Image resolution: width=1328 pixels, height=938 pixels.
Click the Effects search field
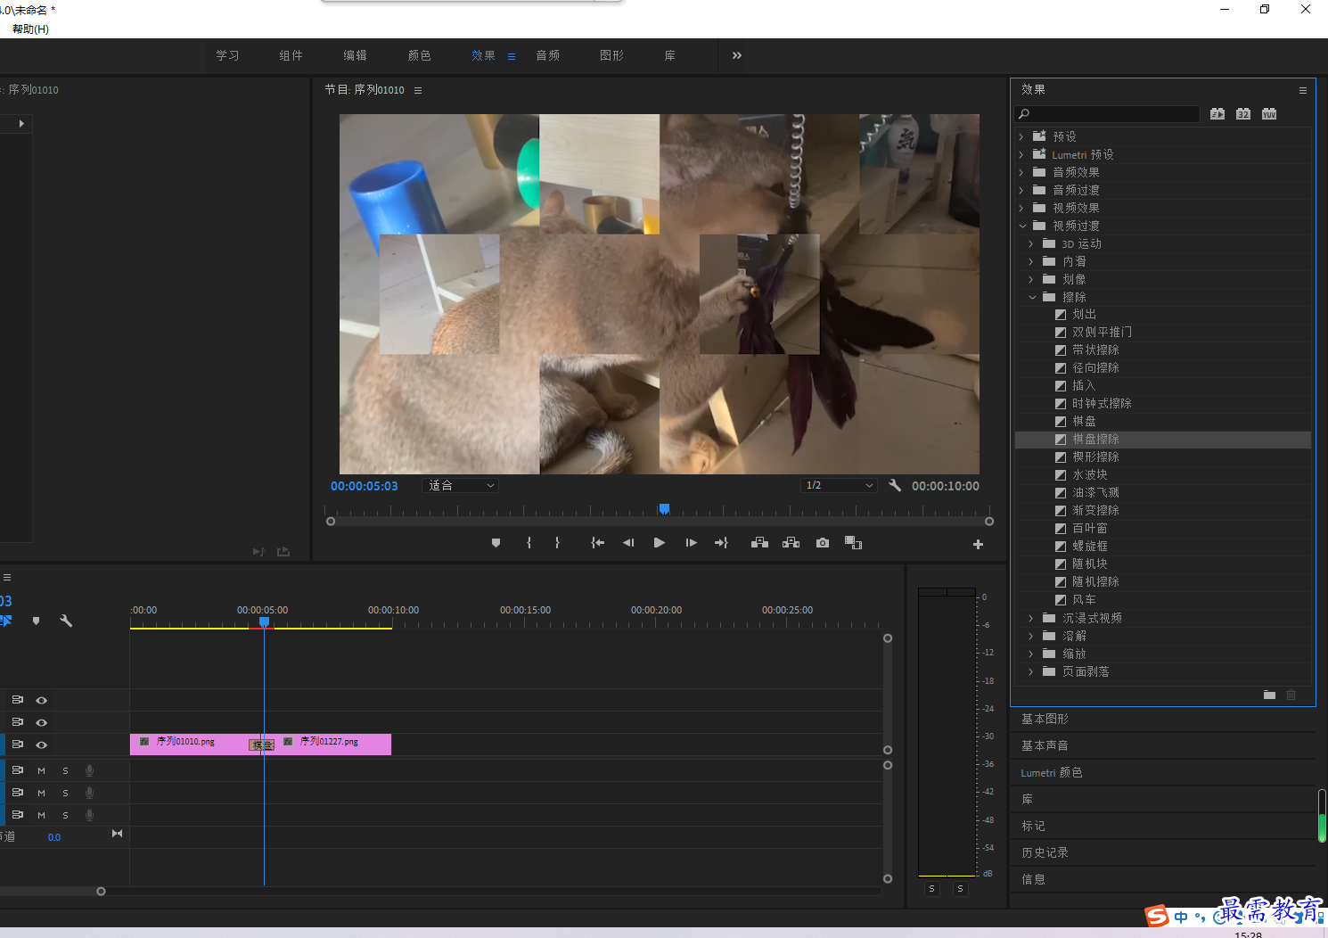1108,114
